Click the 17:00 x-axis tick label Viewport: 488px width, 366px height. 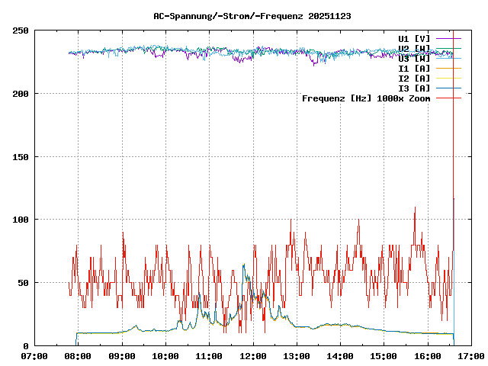[x=470, y=356]
